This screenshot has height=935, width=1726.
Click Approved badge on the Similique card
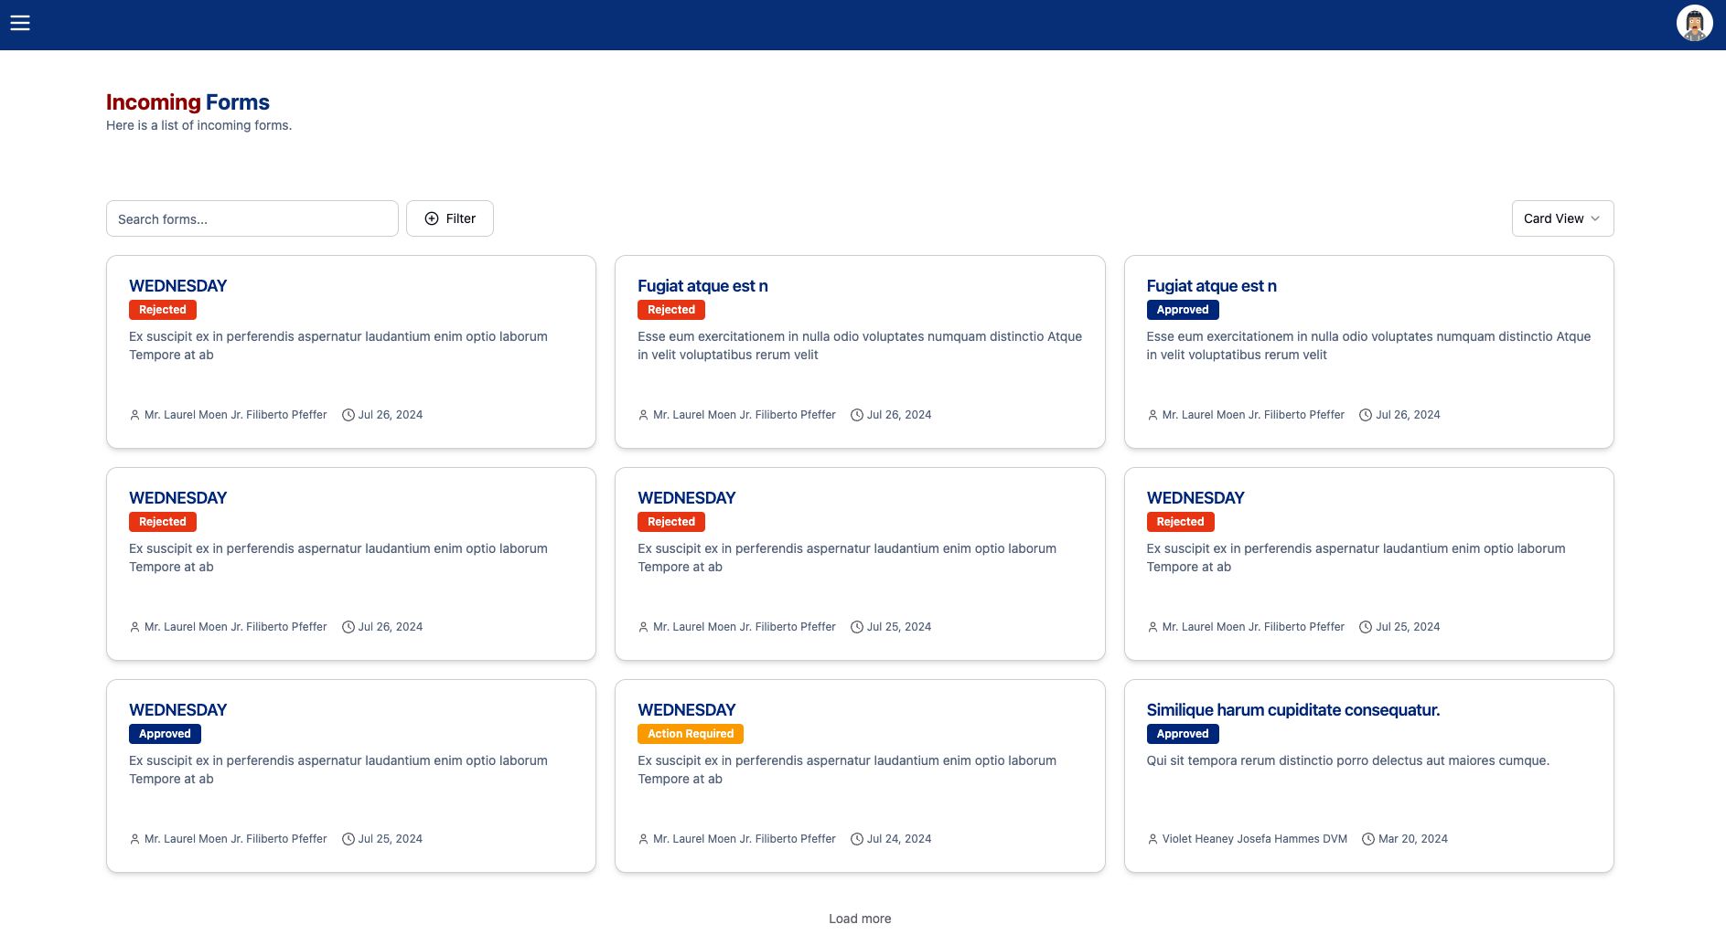click(x=1182, y=734)
